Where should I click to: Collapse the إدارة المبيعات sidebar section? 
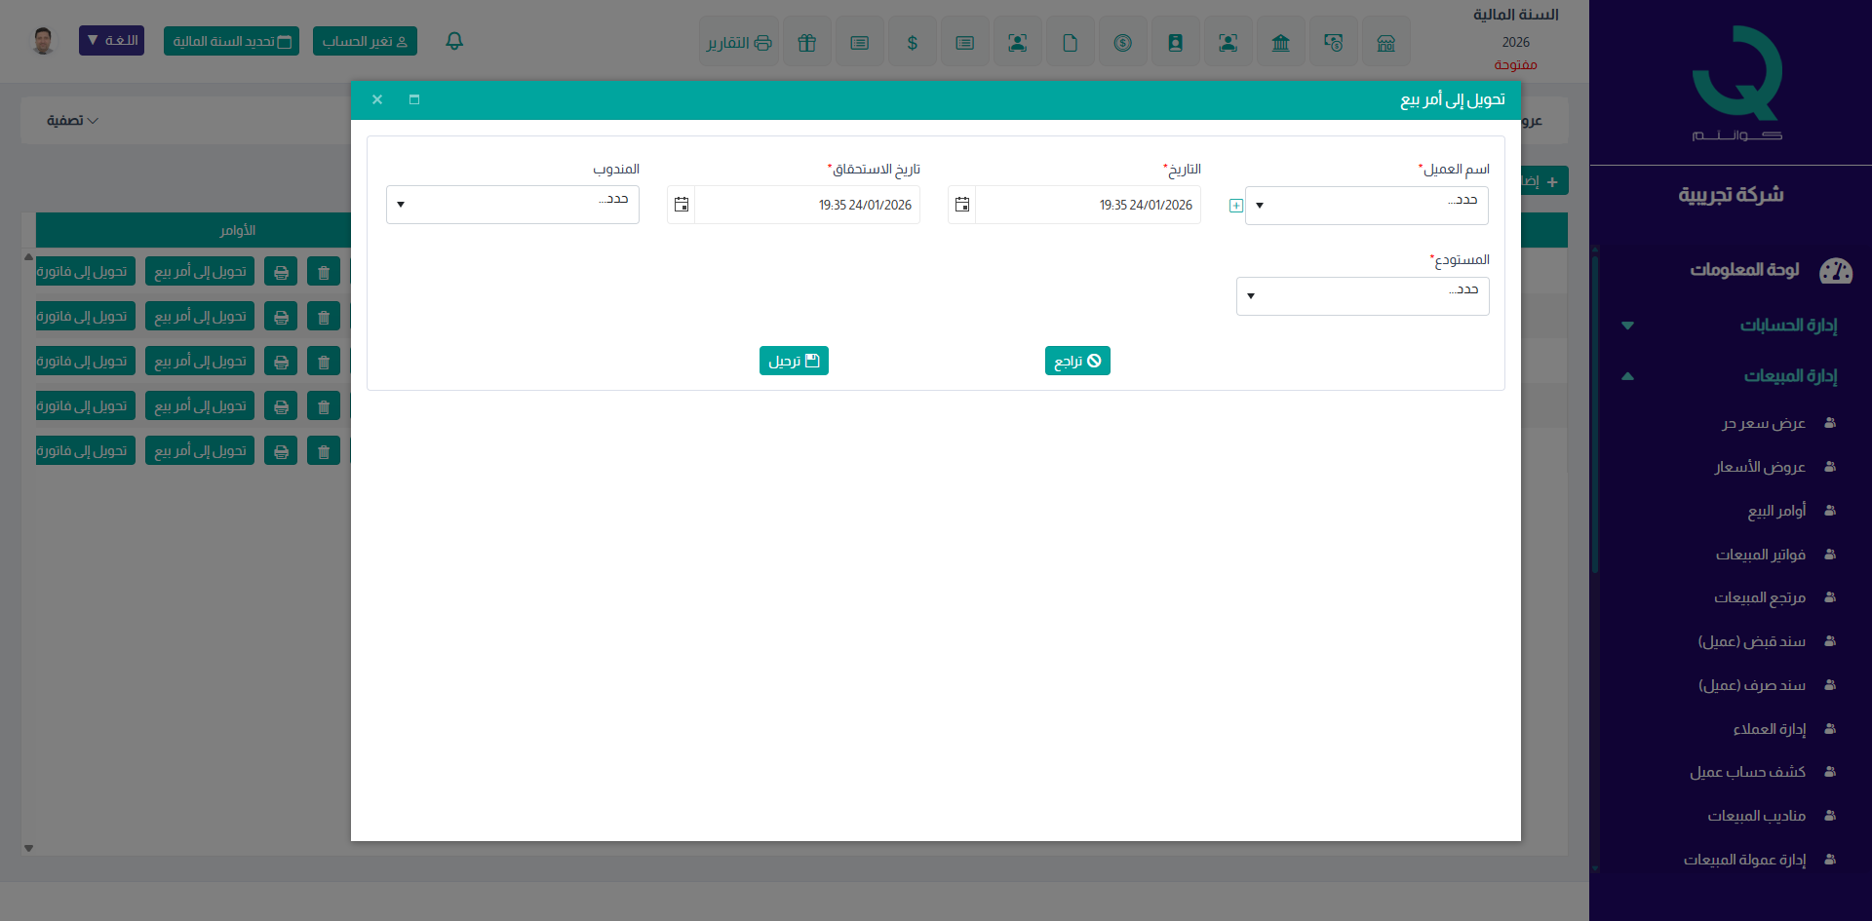1789,376
